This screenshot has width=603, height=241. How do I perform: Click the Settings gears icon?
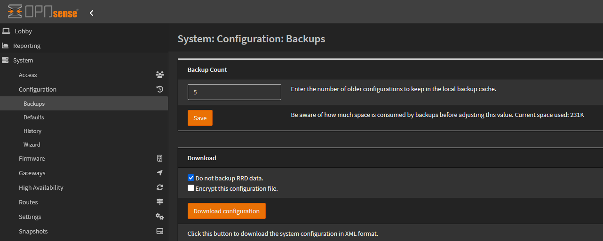pos(159,217)
